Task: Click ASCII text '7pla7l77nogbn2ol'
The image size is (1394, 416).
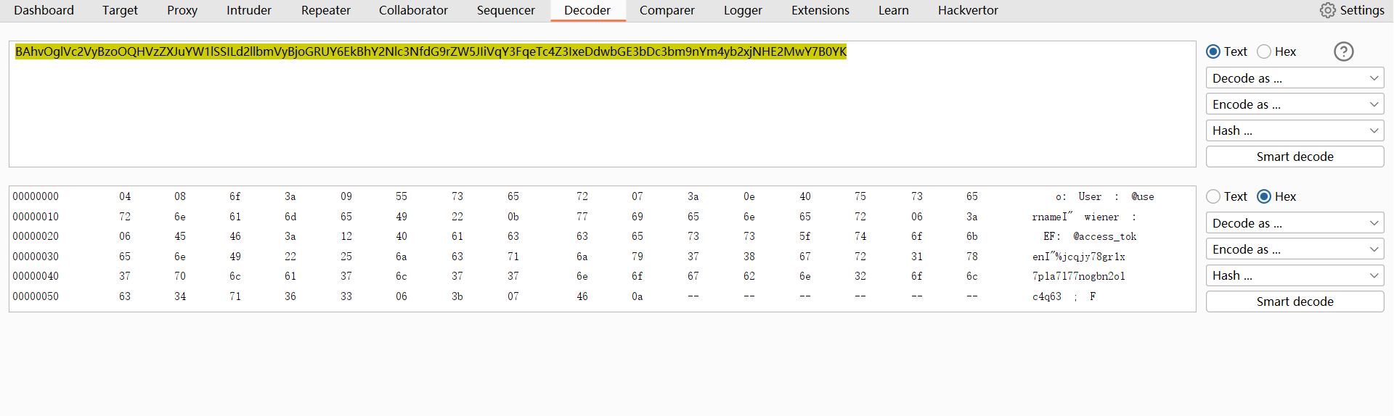Action: point(1079,276)
